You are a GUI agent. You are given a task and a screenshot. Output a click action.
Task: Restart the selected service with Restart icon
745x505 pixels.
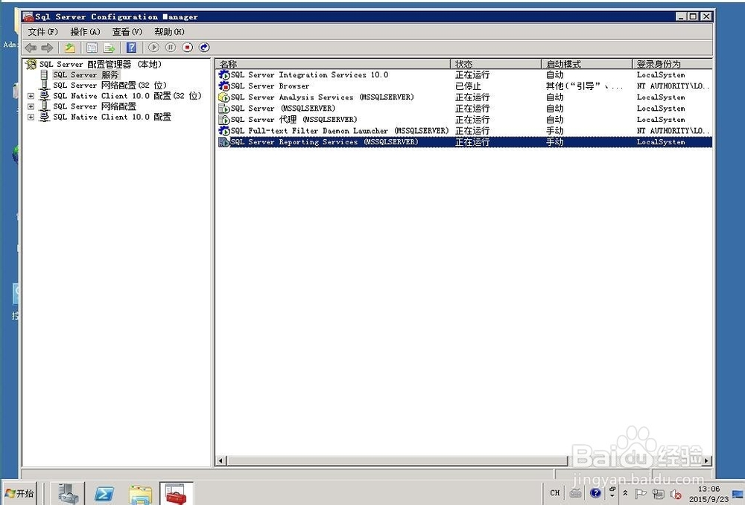pyautogui.click(x=204, y=48)
